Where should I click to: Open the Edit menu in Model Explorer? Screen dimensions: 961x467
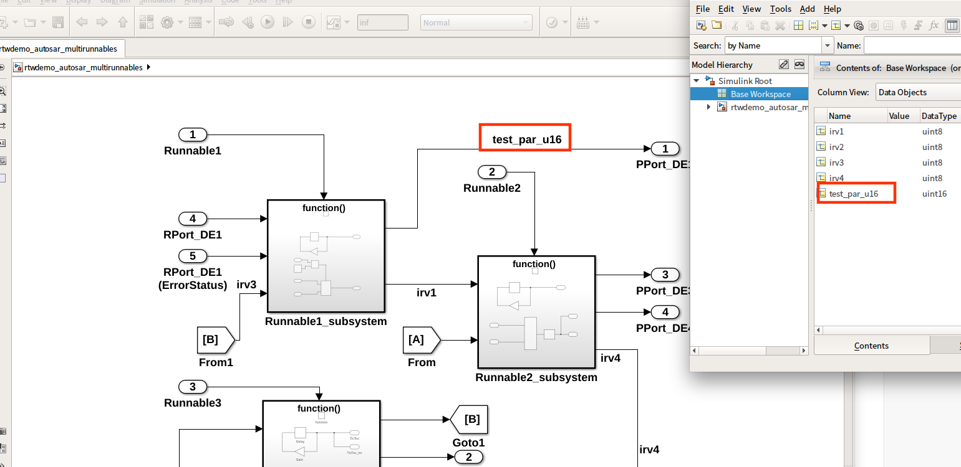[x=726, y=9]
